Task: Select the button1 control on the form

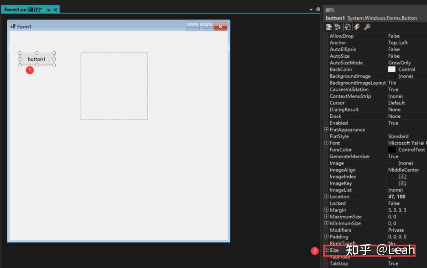Action: click(36, 59)
